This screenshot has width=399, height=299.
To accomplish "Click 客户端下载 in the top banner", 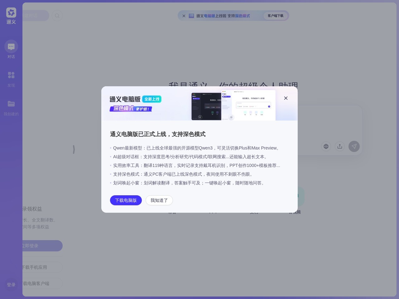I will click(275, 16).
